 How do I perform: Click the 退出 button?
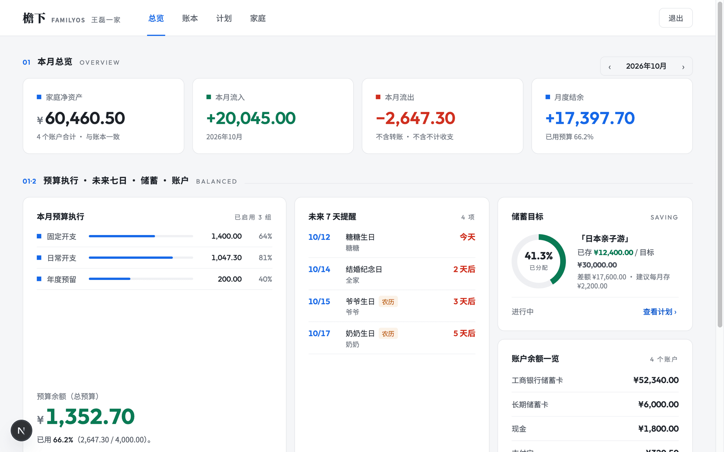[675, 18]
